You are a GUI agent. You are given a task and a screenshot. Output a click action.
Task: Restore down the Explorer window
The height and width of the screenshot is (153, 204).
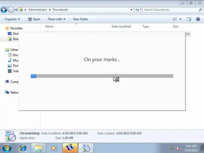(191, 3)
